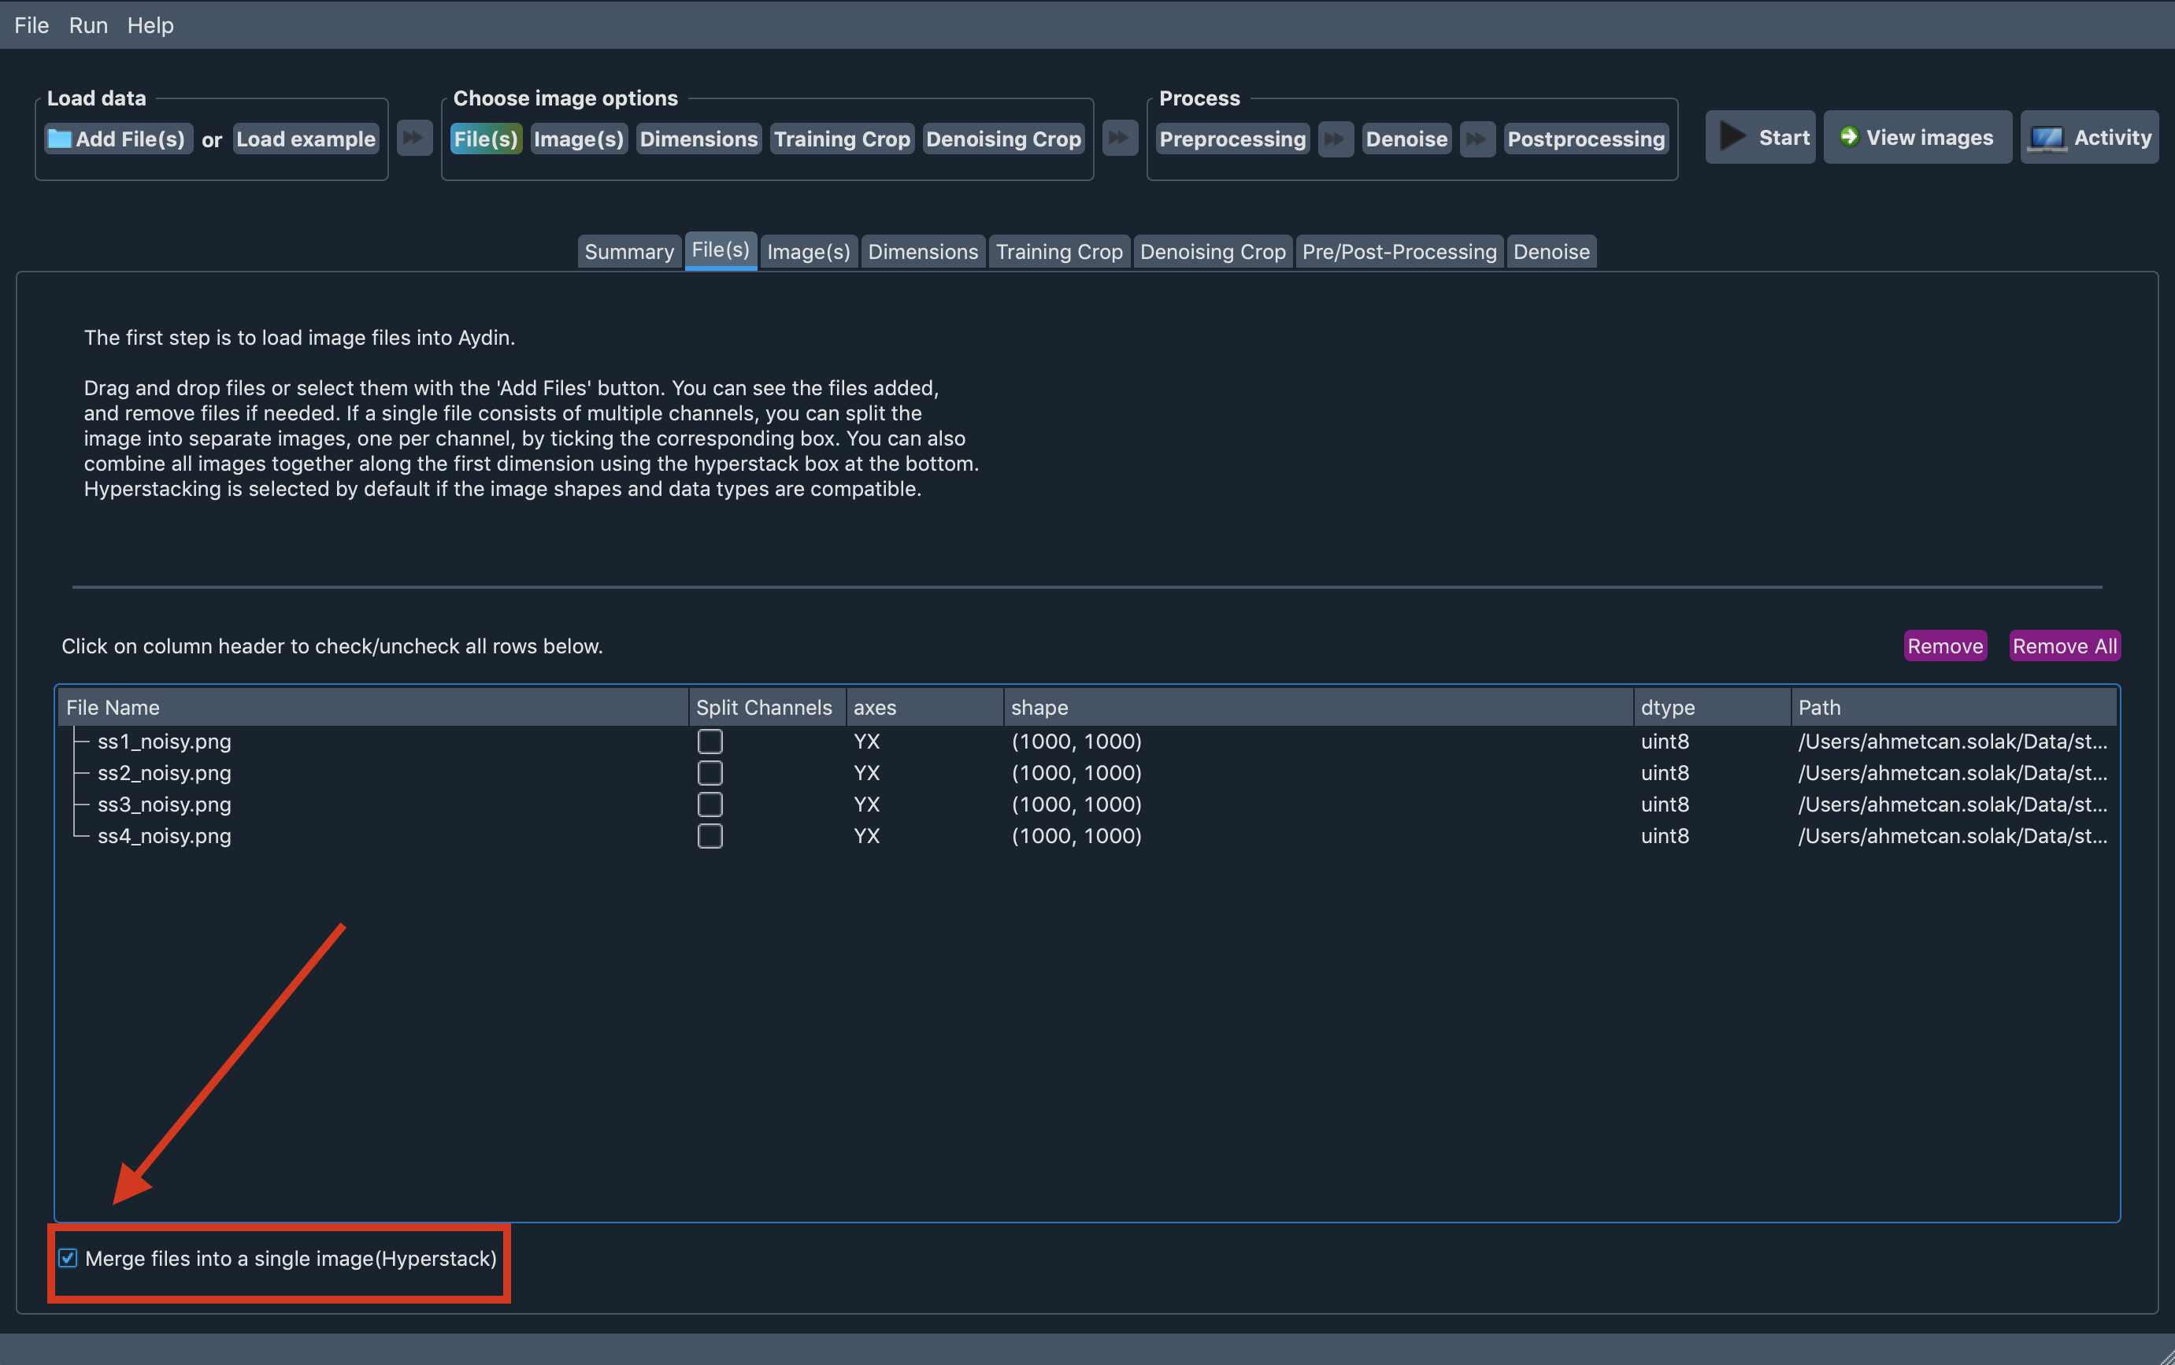Screen dimensions: 2175x1365
Task: Uncheck Merge files into a single image (Hyperstack)
Action: coord(68,1258)
